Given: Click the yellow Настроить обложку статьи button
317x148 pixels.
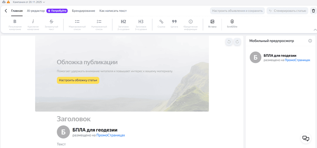Looking at the screenshot, I should (78, 80).
